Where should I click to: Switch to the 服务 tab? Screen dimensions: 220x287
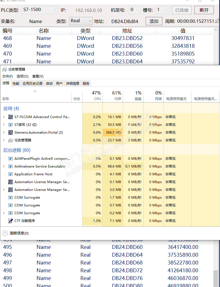pos(86,83)
